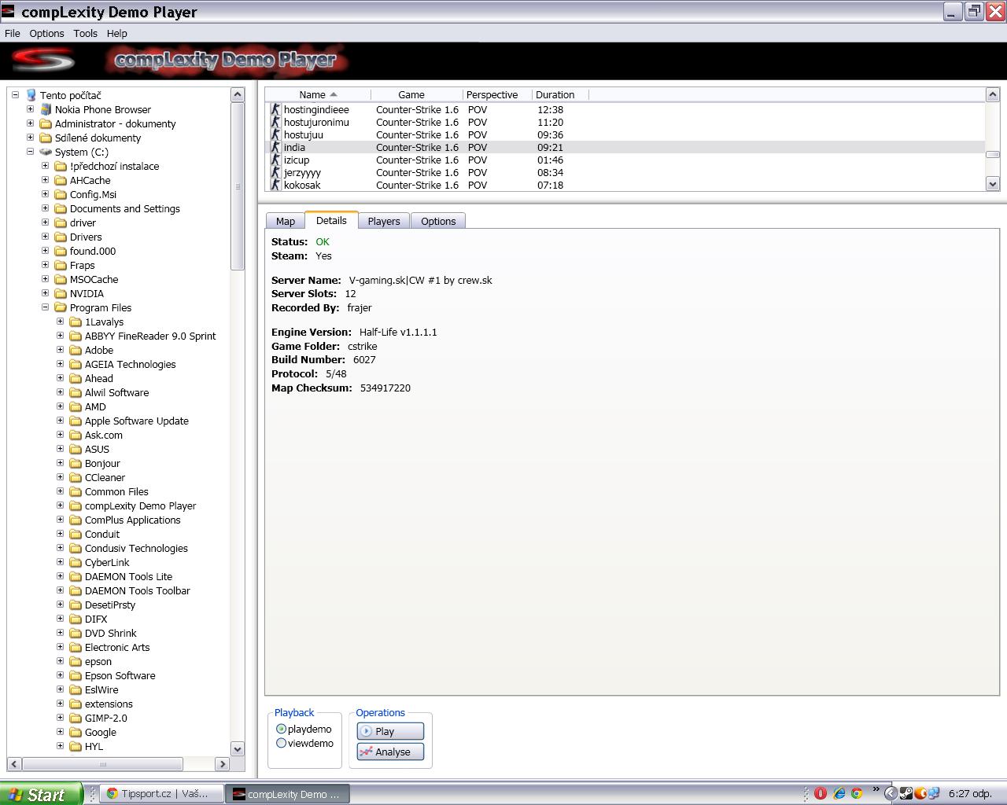
Task: Click folder tree scrollbar down arrow
Action: coord(238,748)
